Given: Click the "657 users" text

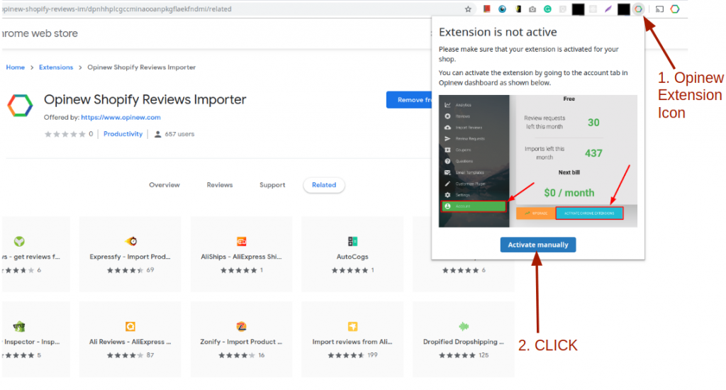Looking at the screenshot, I should pos(179,134).
